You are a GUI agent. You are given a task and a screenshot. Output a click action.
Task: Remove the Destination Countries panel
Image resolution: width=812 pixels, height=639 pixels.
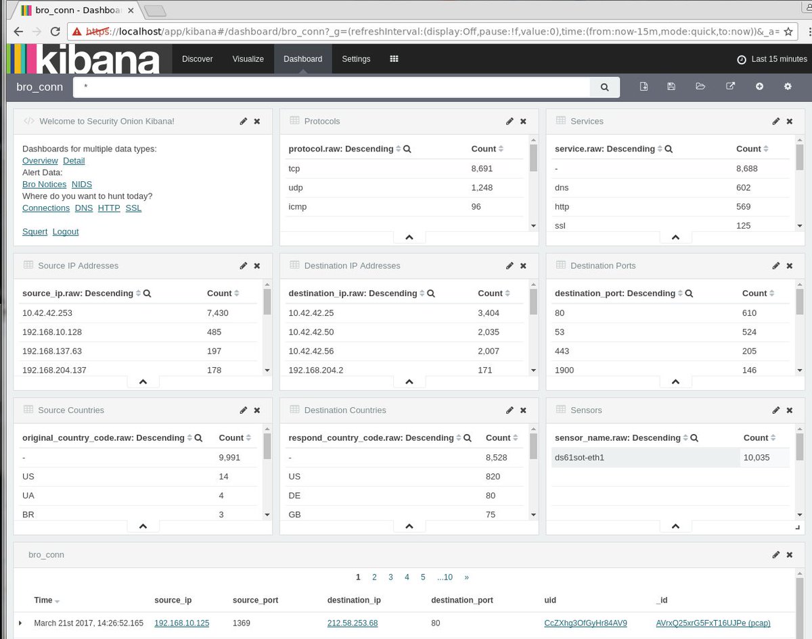(x=523, y=410)
